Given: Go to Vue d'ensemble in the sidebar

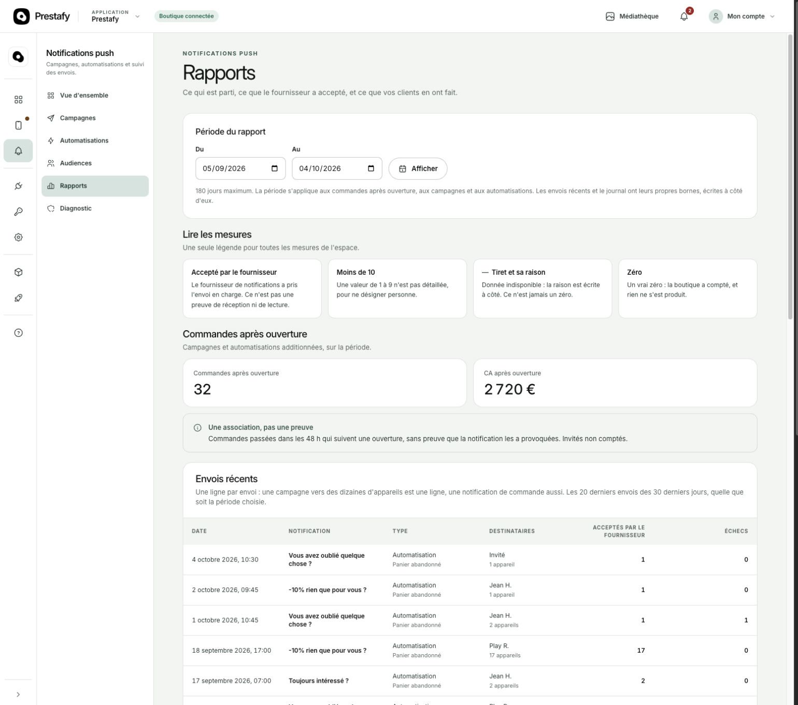Looking at the screenshot, I should [95, 95].
